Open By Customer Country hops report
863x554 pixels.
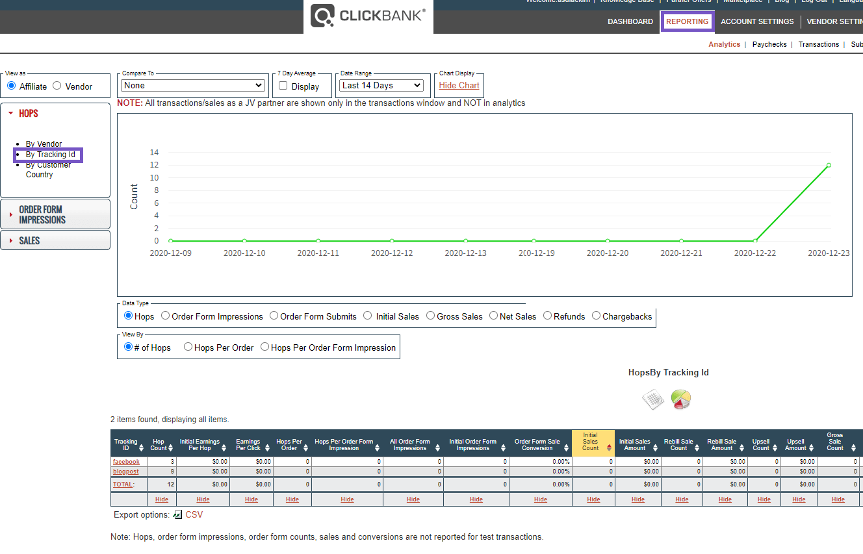[x=48, y=170]
